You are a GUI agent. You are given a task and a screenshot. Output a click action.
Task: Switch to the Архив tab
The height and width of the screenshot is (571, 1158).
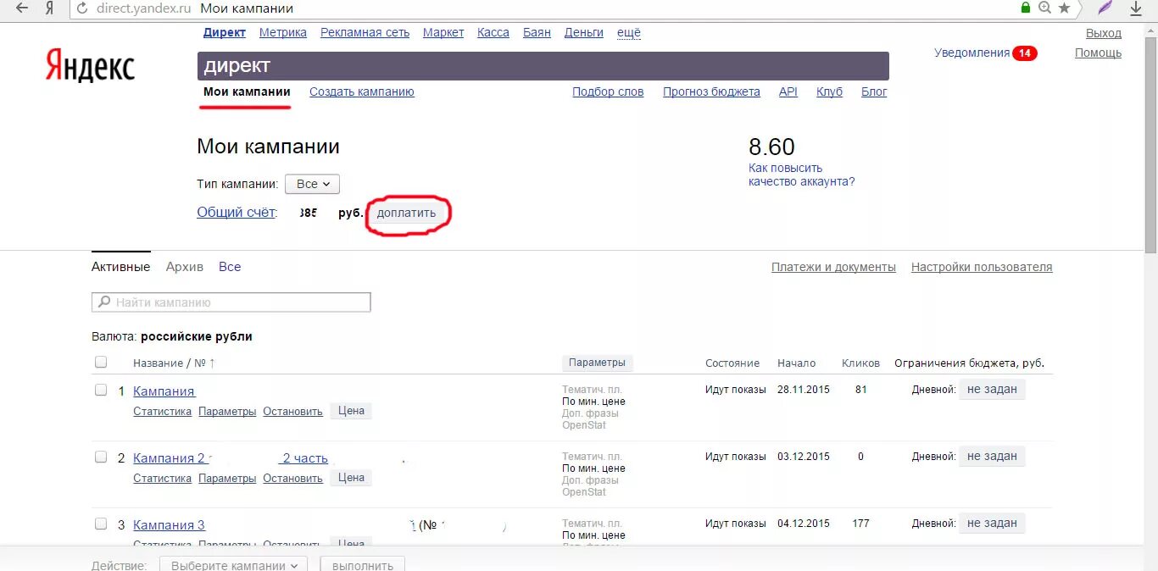(x=185, y=267)
